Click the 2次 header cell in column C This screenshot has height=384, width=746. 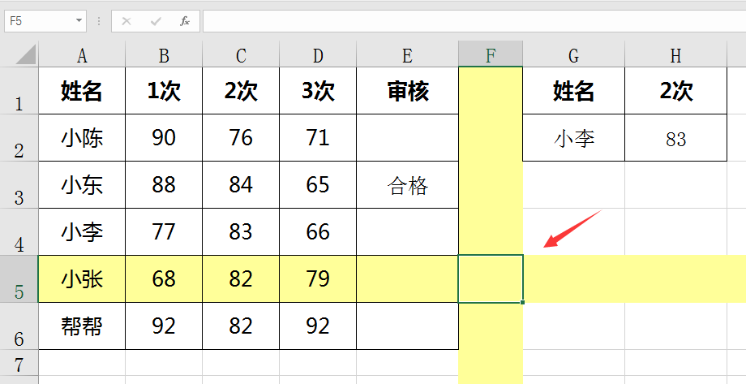(x=241, y=91)
